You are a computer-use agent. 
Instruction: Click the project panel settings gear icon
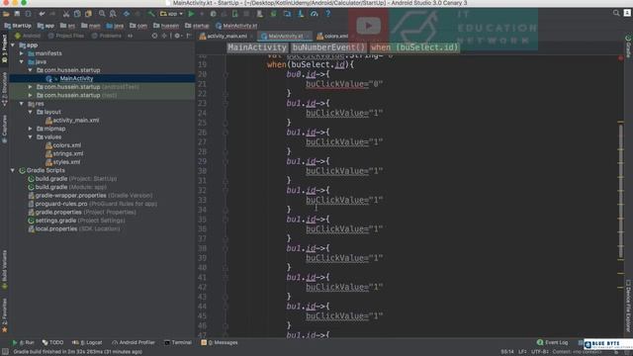(177, 36)
